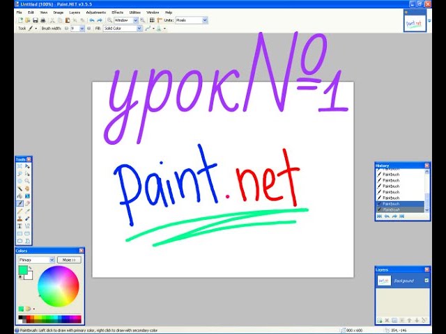Image resolution: width=446 pixels, height=334 pixels.
Task: Open the Fill Solid Color dropdown
Action: (x=139, y=29)
